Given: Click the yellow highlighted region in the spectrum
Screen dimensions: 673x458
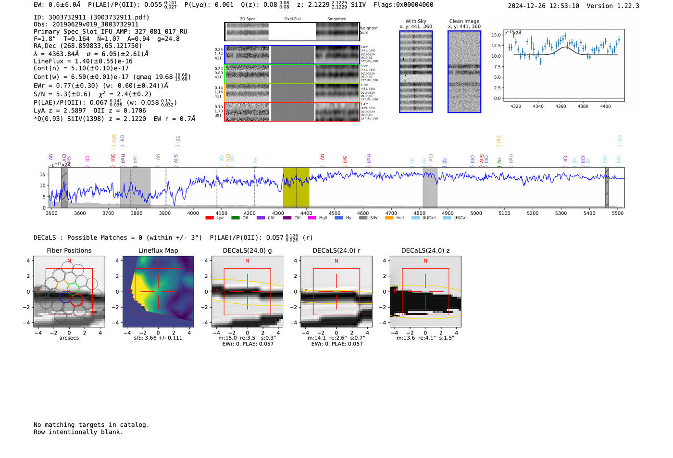Looking at the screenshot, I should pyautogui.click(x=296, y=187).
